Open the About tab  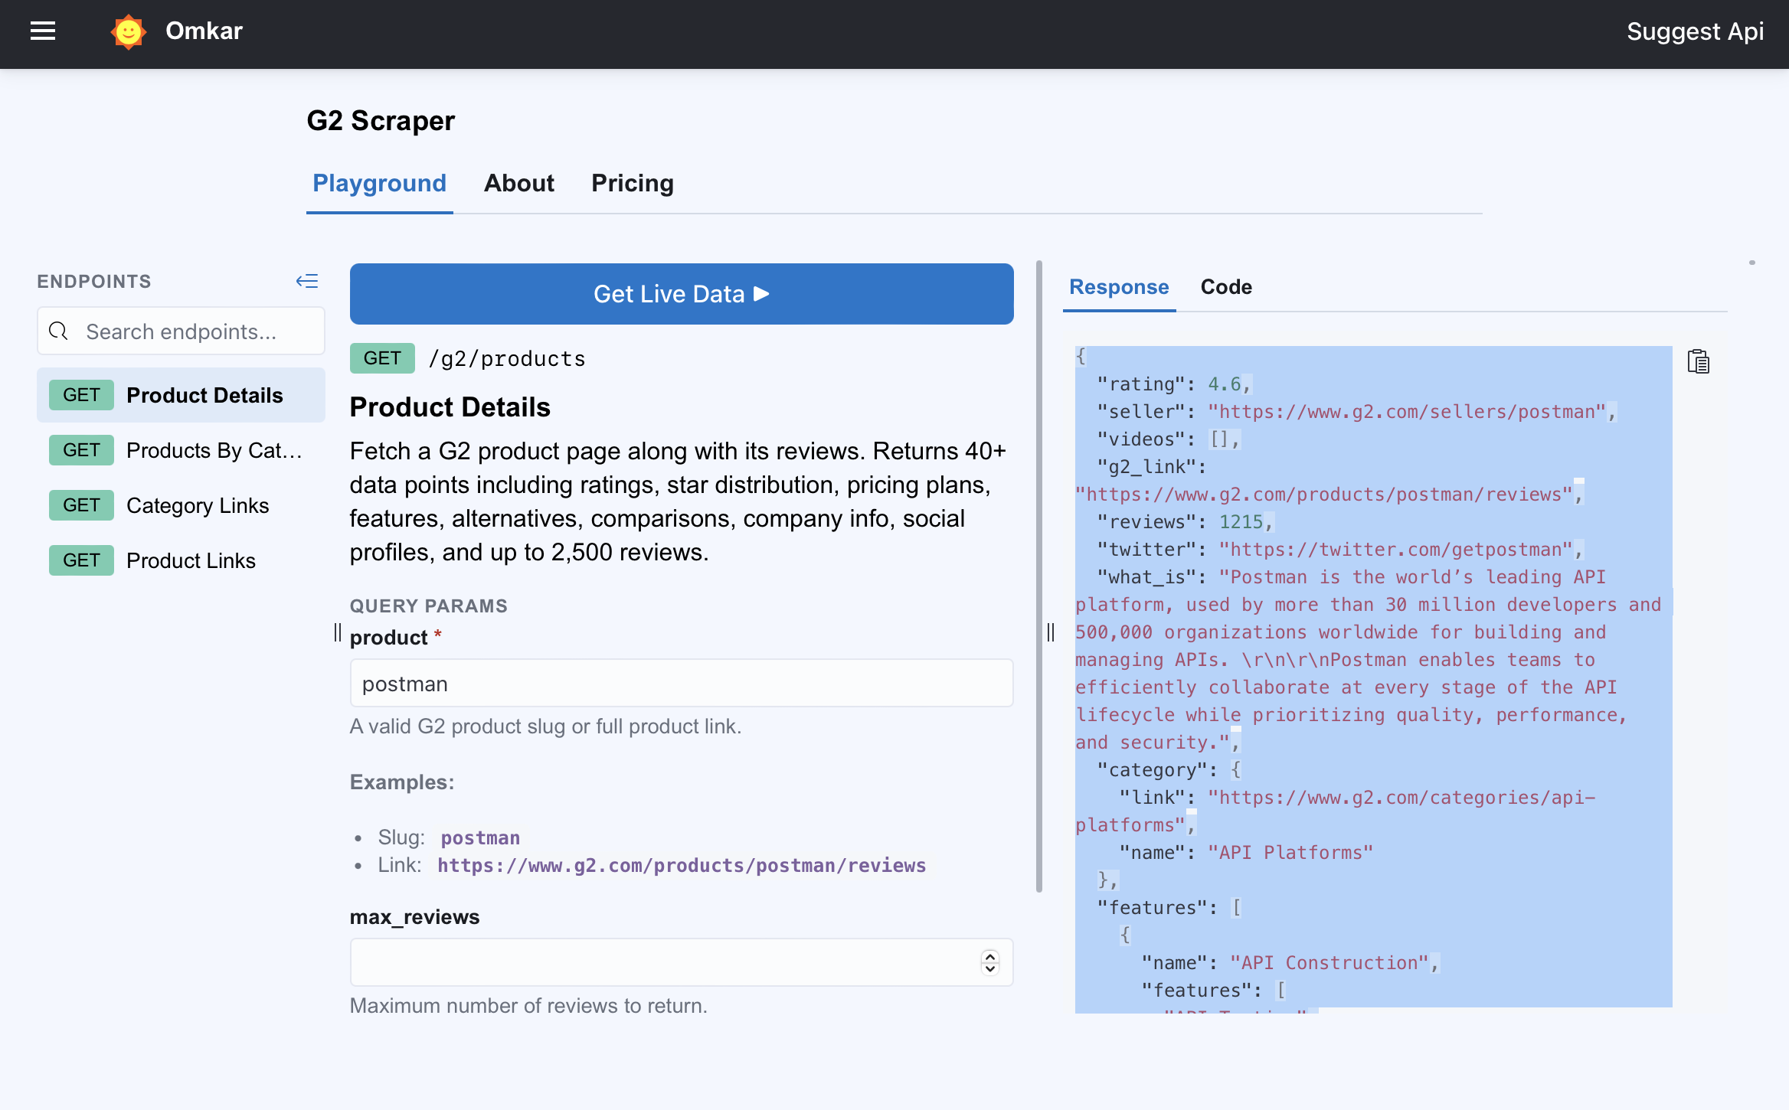(x=518, y=184)
